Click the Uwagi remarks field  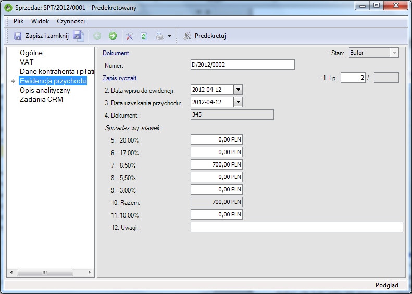point(297,227)
